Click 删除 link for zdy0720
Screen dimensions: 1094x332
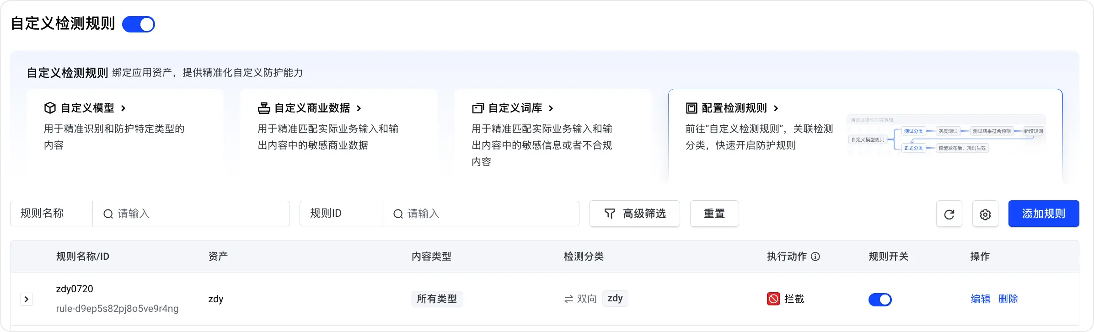click(x=1008, y=299)
